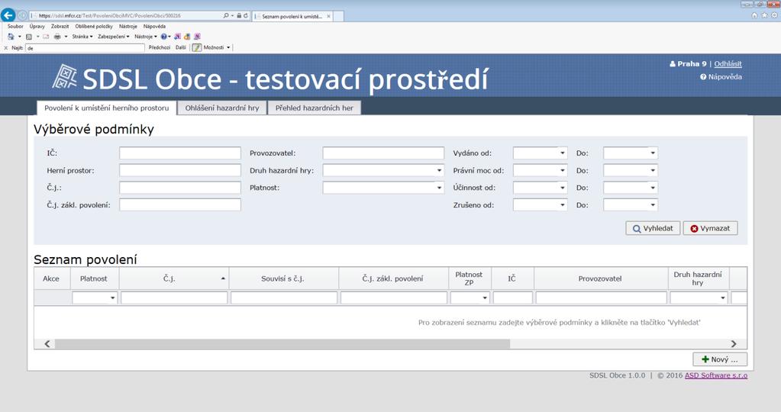
Task: Open the Druh hazardní hry column filter dropdown
Action: coord(723,298)
